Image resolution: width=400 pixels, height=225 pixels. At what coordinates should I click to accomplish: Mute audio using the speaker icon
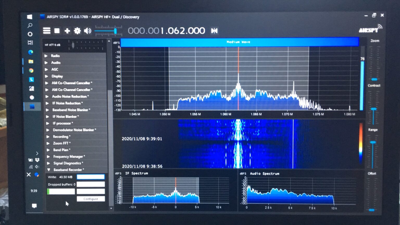coord(87,31)
